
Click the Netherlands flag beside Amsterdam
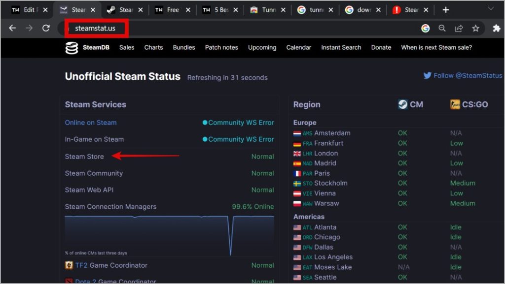297,134
